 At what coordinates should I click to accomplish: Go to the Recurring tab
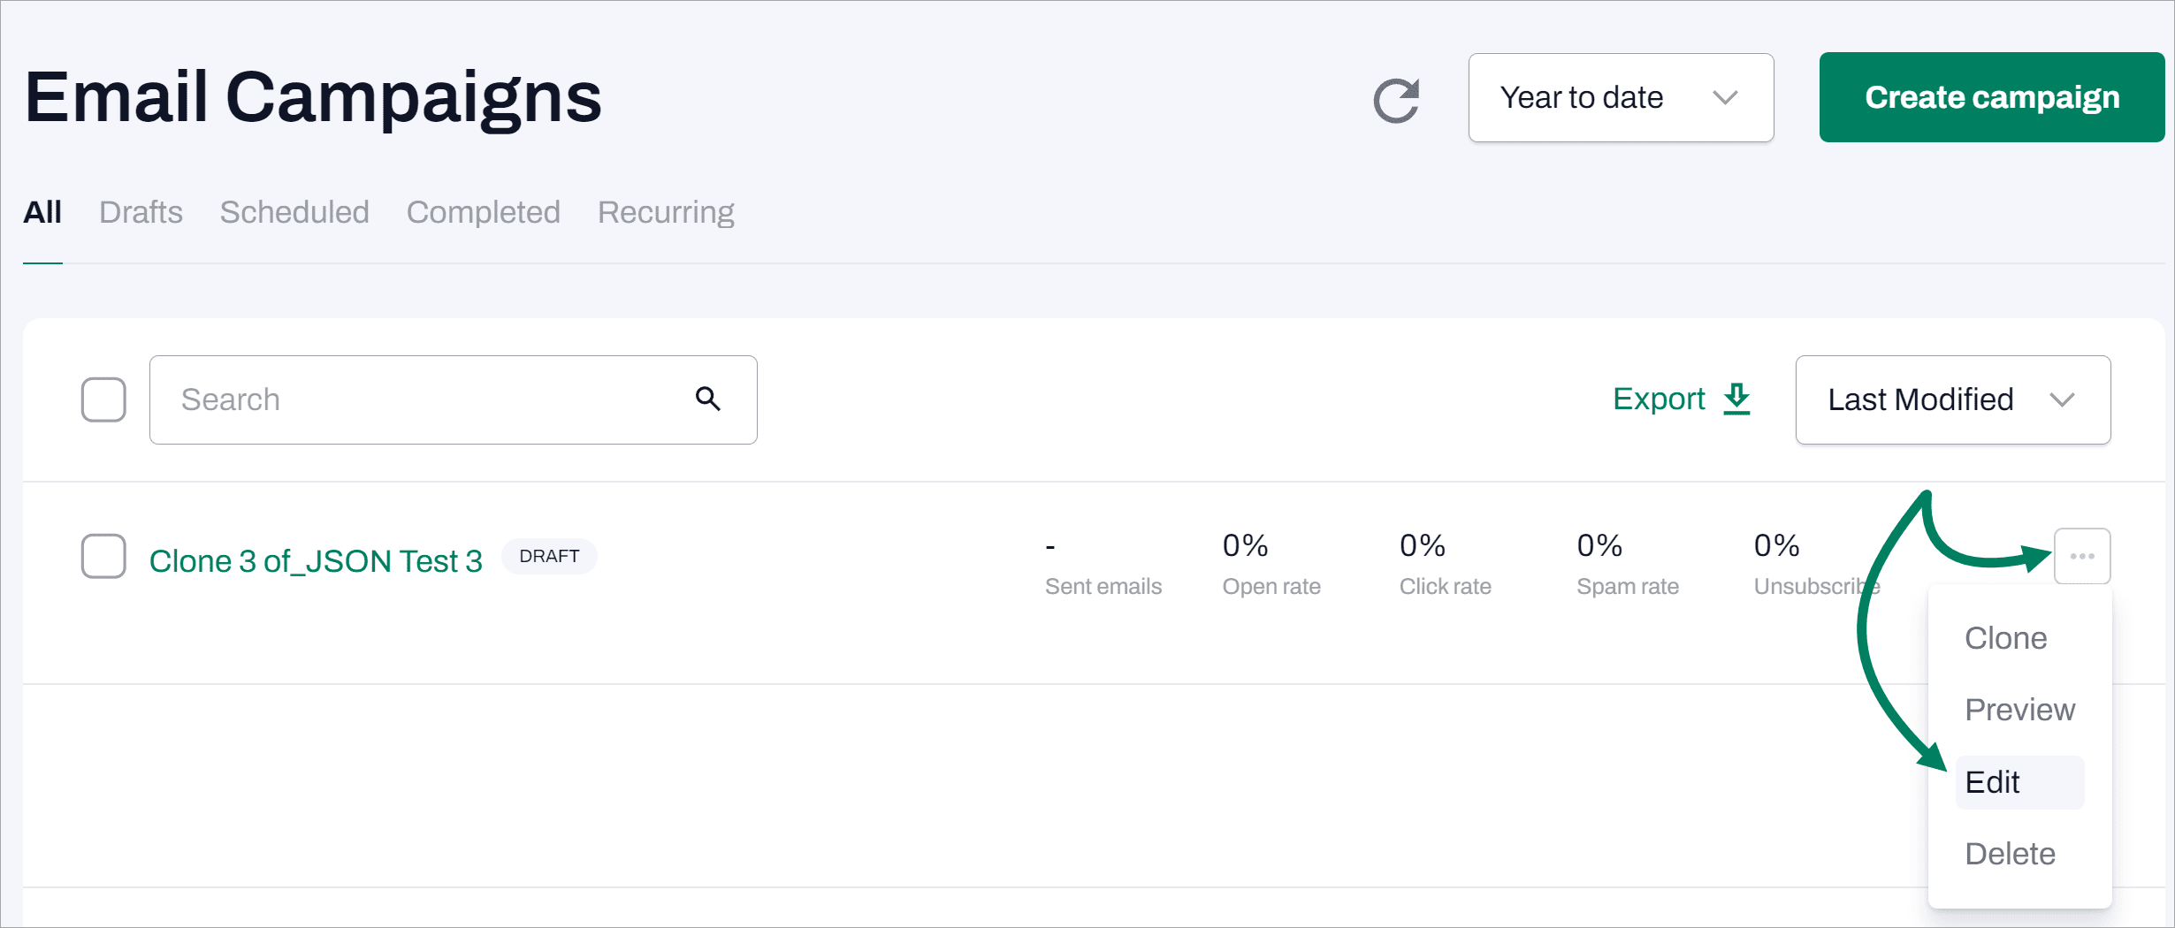point(666,212)
